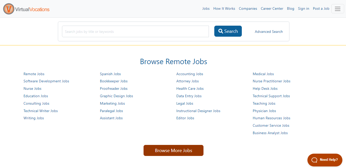Go to Companies in top navigation
This screenshot has width=346, height=168.
[x=248, y=8]
